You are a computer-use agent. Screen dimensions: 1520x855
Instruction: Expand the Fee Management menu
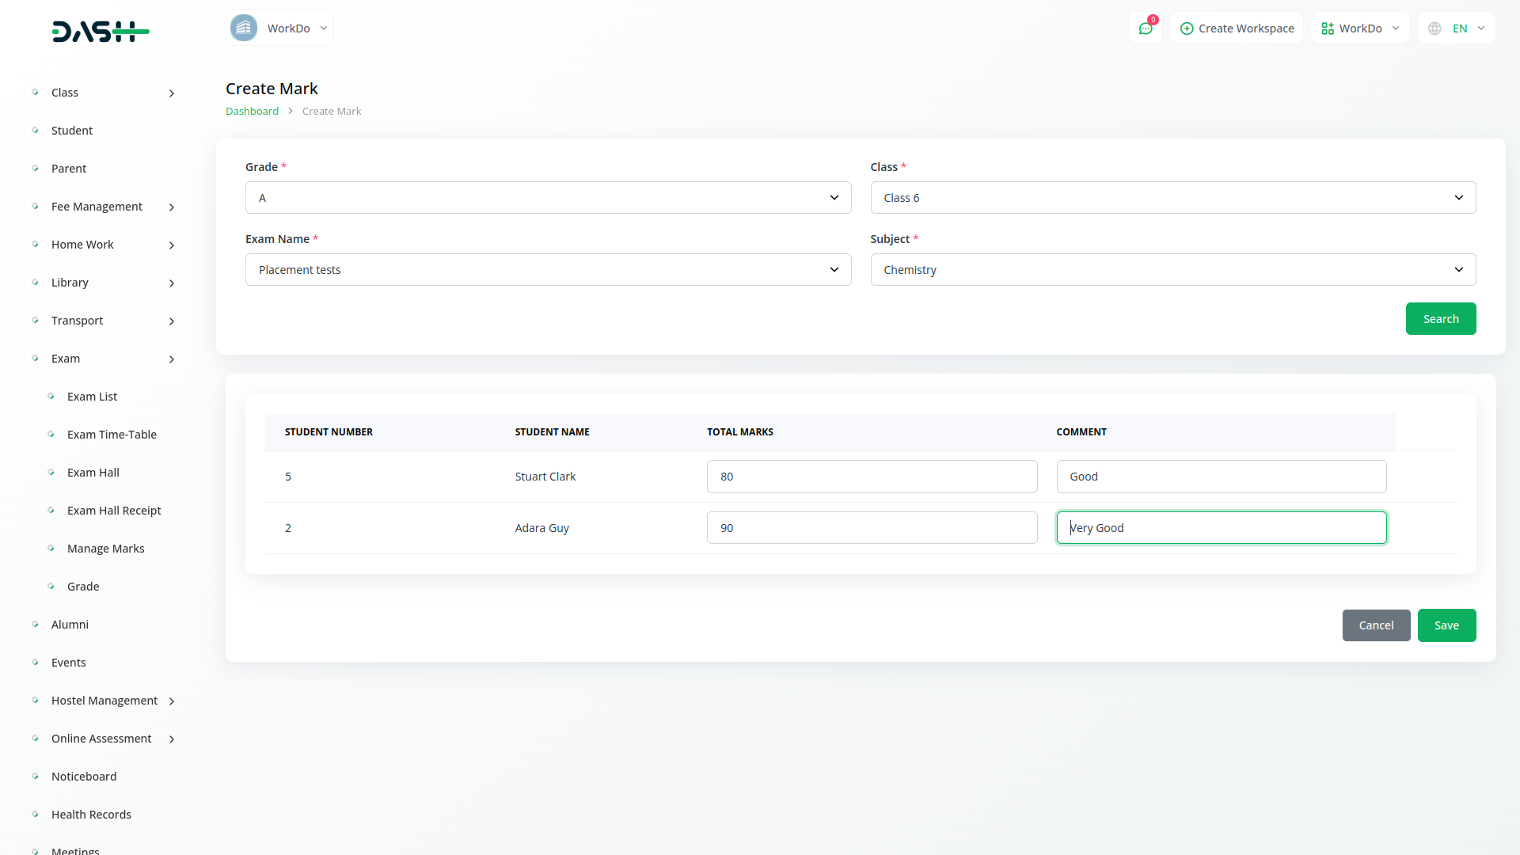[172, 207]
